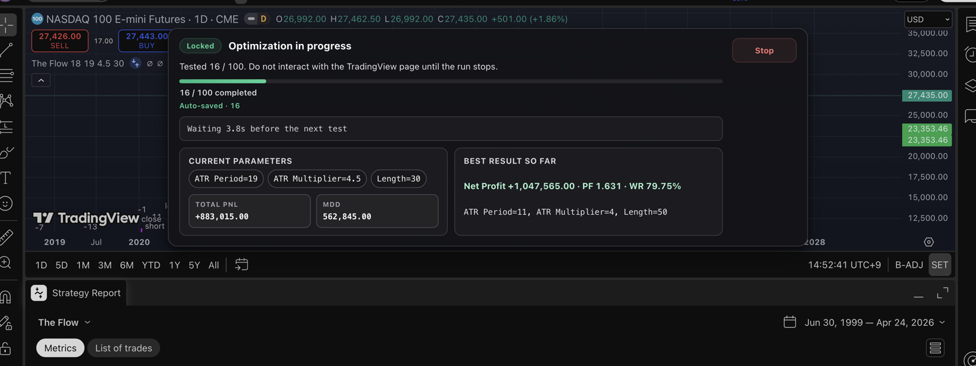976x366 pixels.
Task: Click the ATR Period=19 parameter chip
Action: (x=226, y=179)
